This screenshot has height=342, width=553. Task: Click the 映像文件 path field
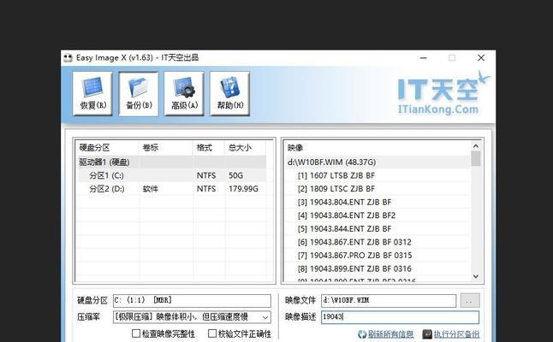click(x=389, y=300)
